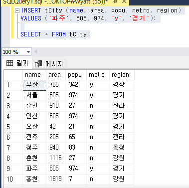The width and height of the screenshot is (189, 188).
Task: Click the horizontal scroll left arrow
Action: pos(35,52)
